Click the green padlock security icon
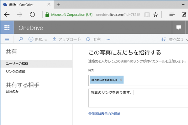188x125 pixels. click(47, 15)
